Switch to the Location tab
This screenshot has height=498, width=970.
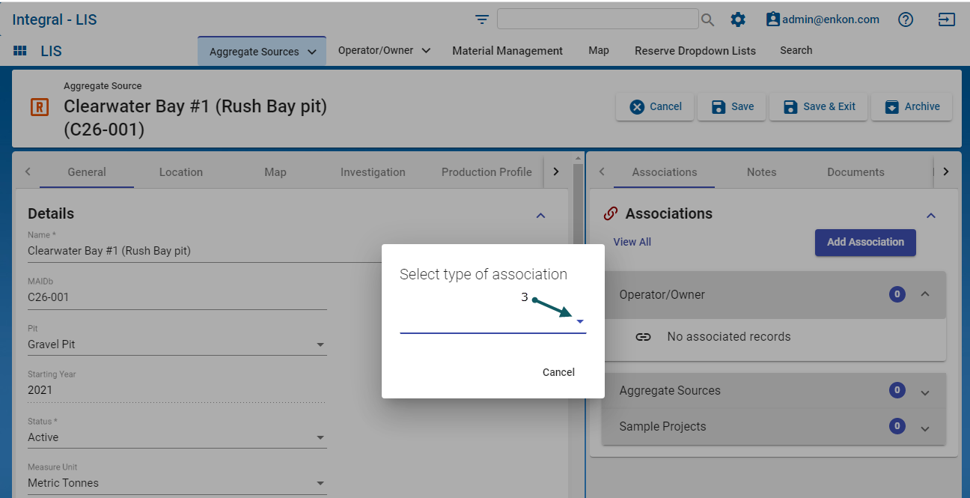[x=180, y=172]
